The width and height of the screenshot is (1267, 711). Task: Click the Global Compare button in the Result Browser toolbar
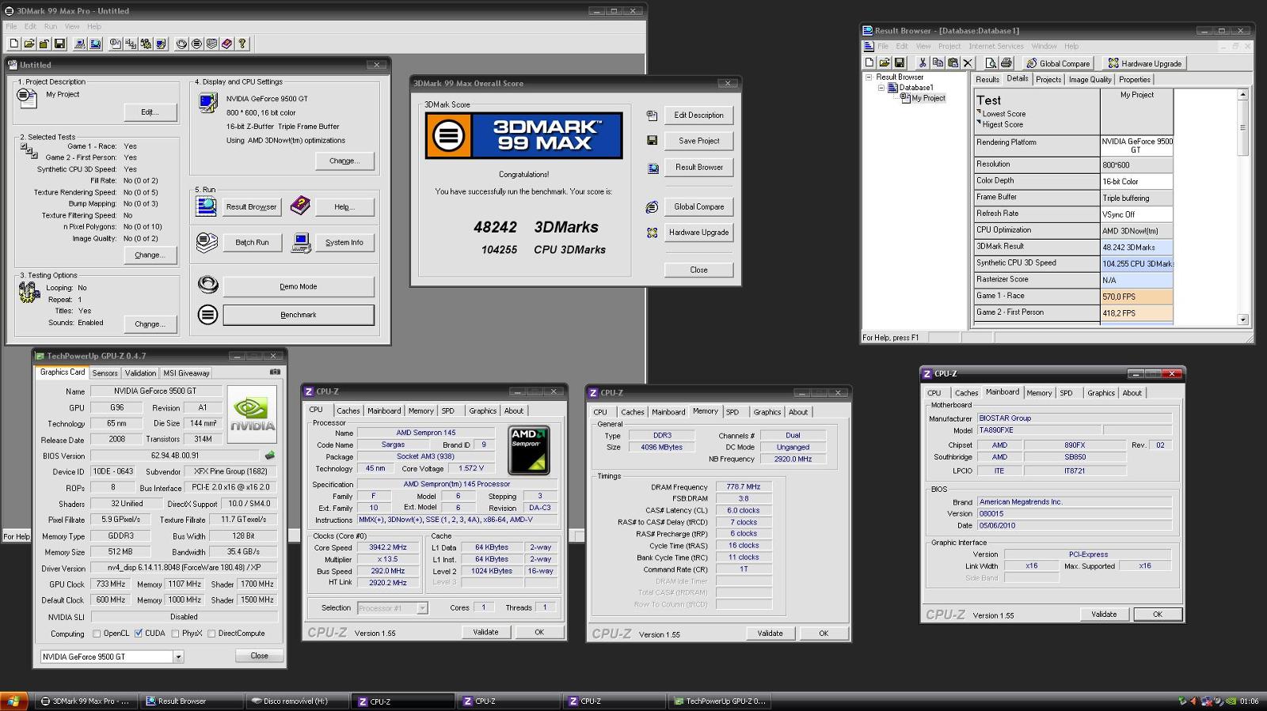(x=1058, y=63)
